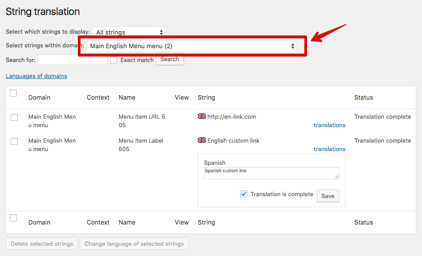Image resolution: width=422 pixels, height=256 pixels.
Task: Toggle the footer select-all checkbox
Action: [13, 218]
